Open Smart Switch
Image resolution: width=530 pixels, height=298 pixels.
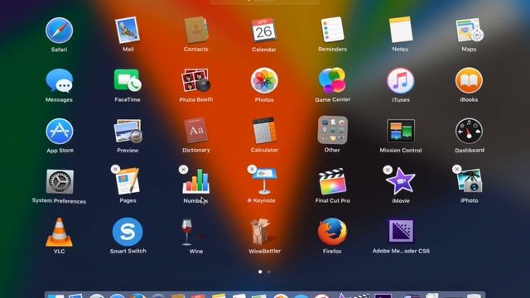(x=128, y=232)
